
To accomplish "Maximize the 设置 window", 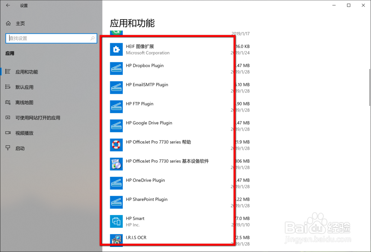I will tap(348, 5).
